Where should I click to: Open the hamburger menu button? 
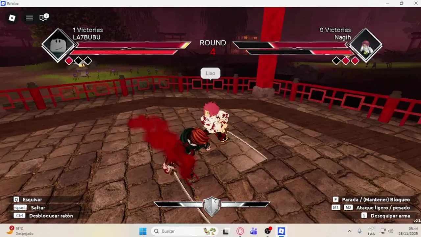click(x=30, y=18)
